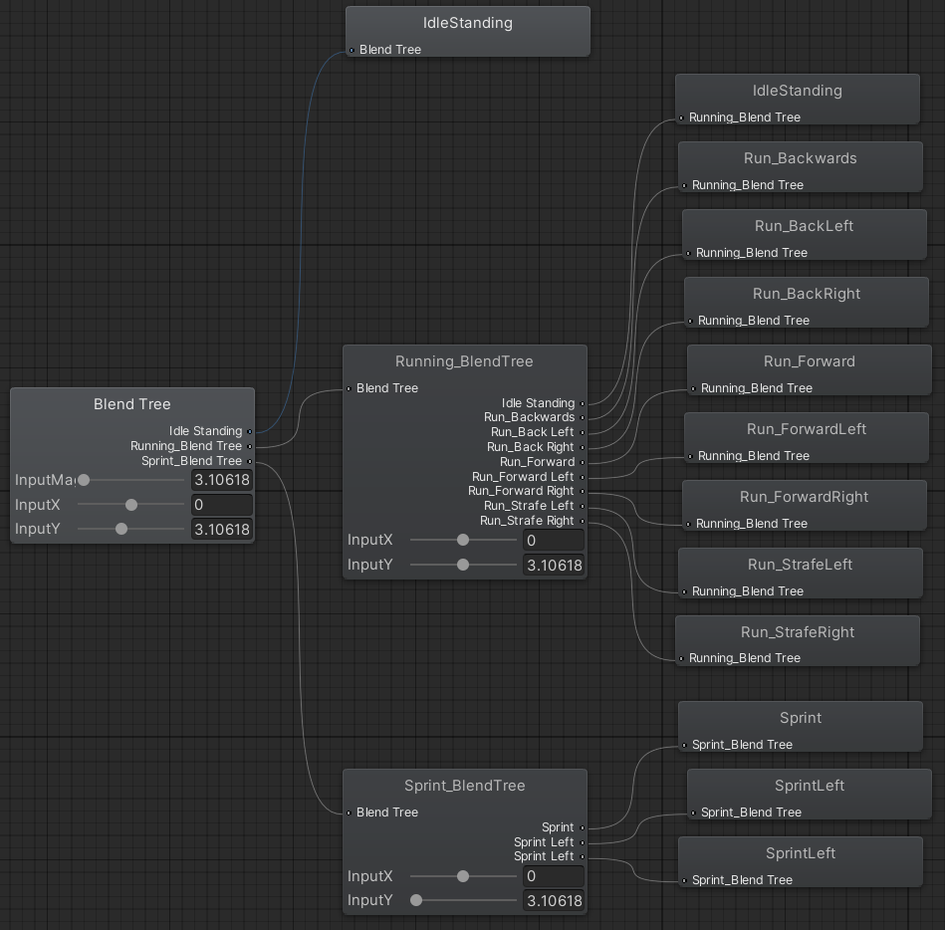945x930 pixels.
Task: Click the Running_Blend Tree input port on Run_Backwards node
Action: point(685,184)
